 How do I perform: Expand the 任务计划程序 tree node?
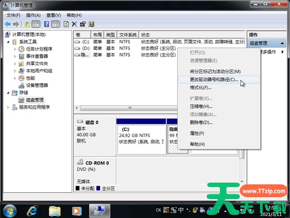point(15,49)
